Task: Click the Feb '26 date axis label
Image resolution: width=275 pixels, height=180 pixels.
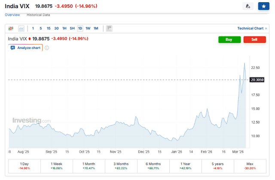Action: 206,152
